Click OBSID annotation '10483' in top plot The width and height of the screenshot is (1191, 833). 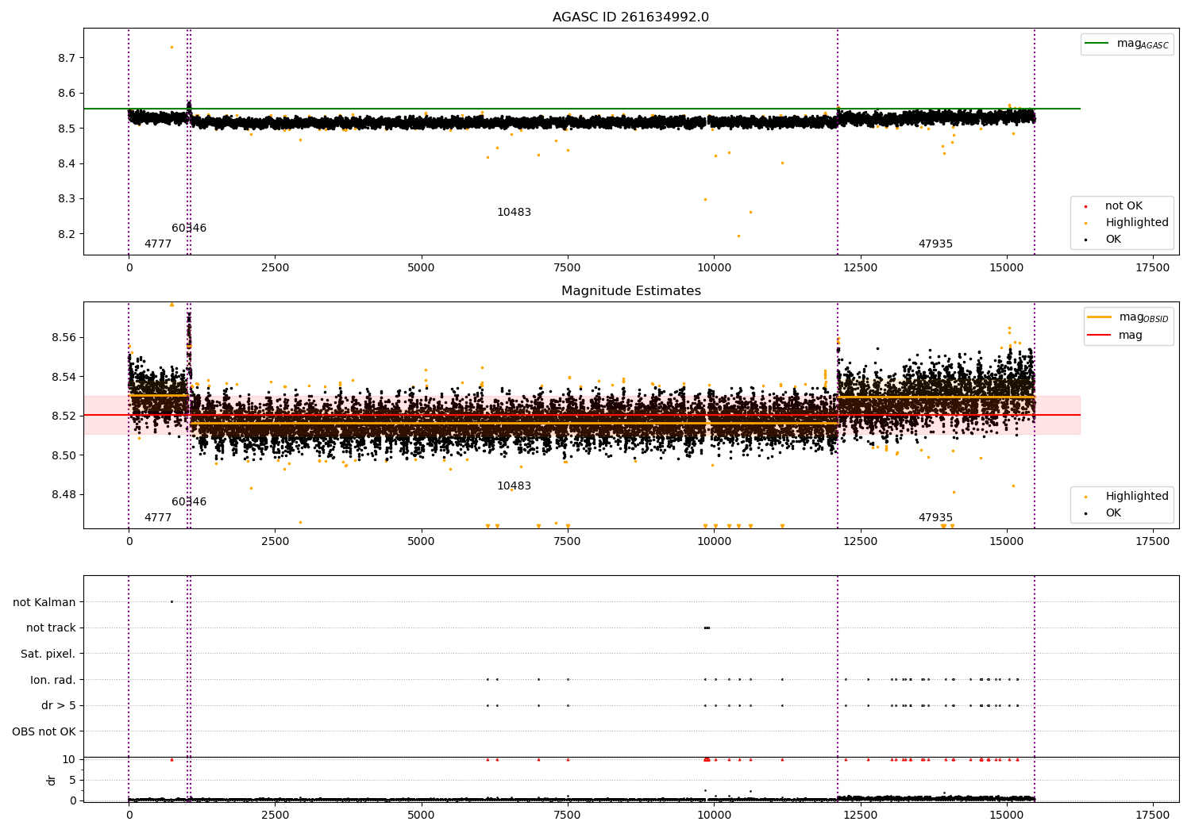click(x=514, y=213)
